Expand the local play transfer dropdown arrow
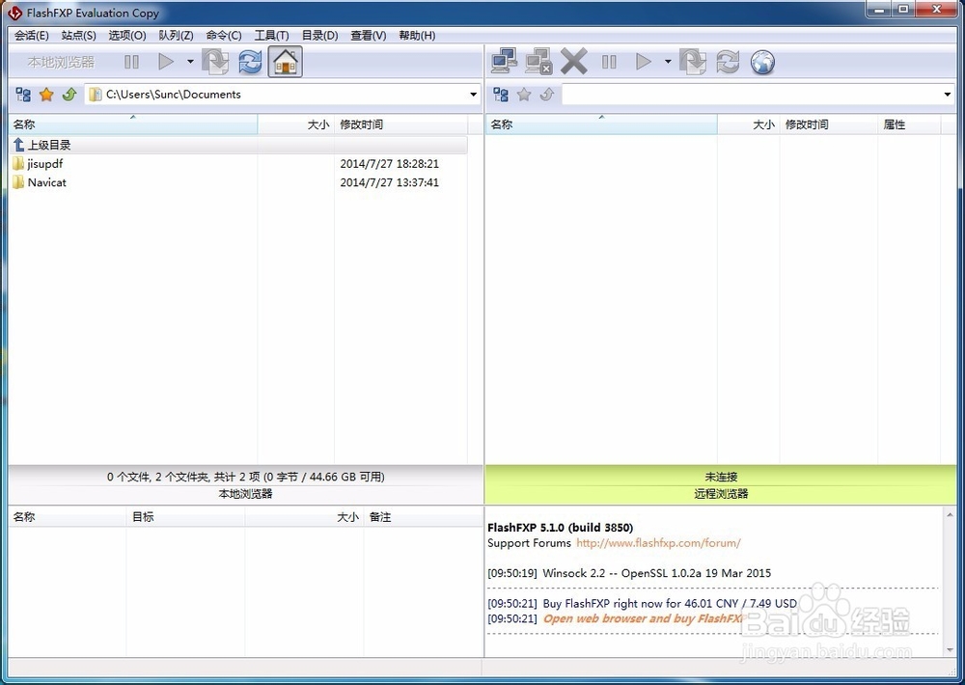Image resolution: width=965 pixels, height=685 pixels. [x=190, y=62]
